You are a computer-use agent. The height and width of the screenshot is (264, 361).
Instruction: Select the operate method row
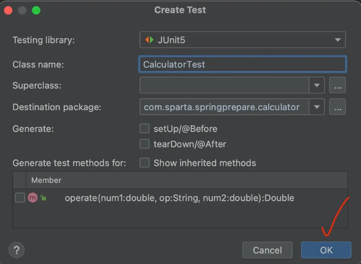click(179, 198)
